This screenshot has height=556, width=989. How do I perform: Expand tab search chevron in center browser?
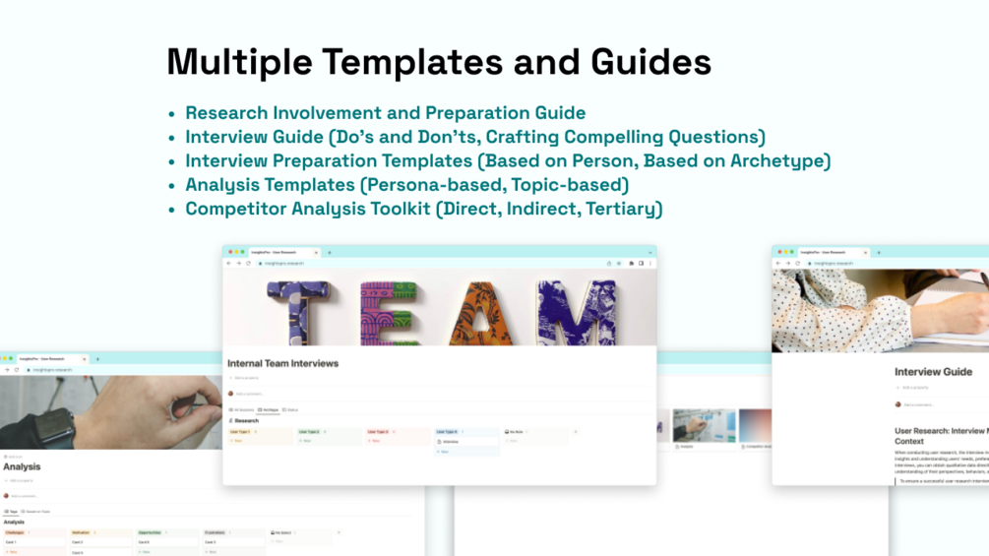[x=650, y=253]
